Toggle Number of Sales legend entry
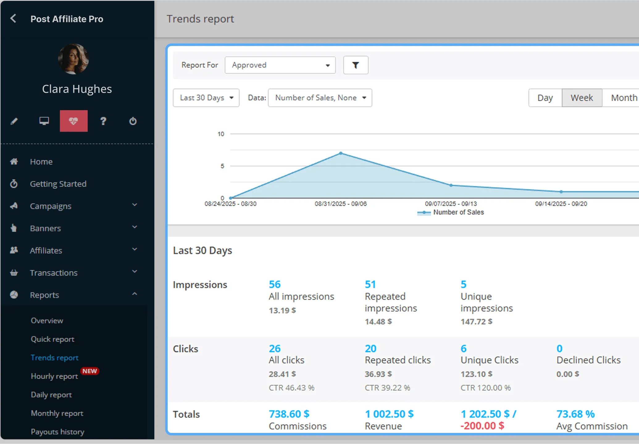This screenshot has height=444, width=639. point(451,212)
